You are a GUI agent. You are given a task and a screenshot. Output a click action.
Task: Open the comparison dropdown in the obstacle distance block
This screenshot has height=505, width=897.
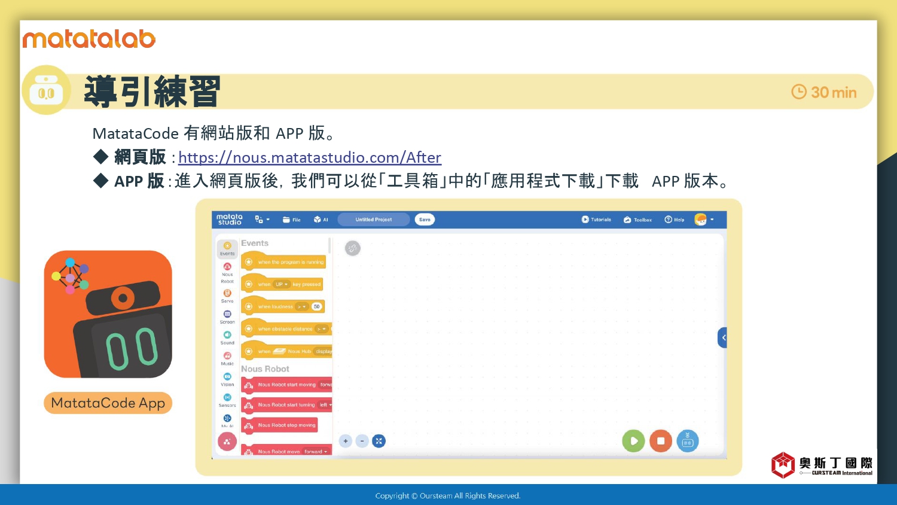(x=322, y=328)
